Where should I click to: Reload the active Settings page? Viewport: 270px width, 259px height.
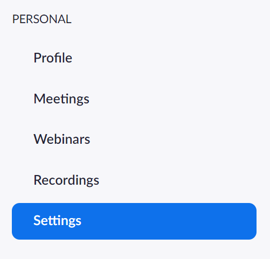pos(134,221)
